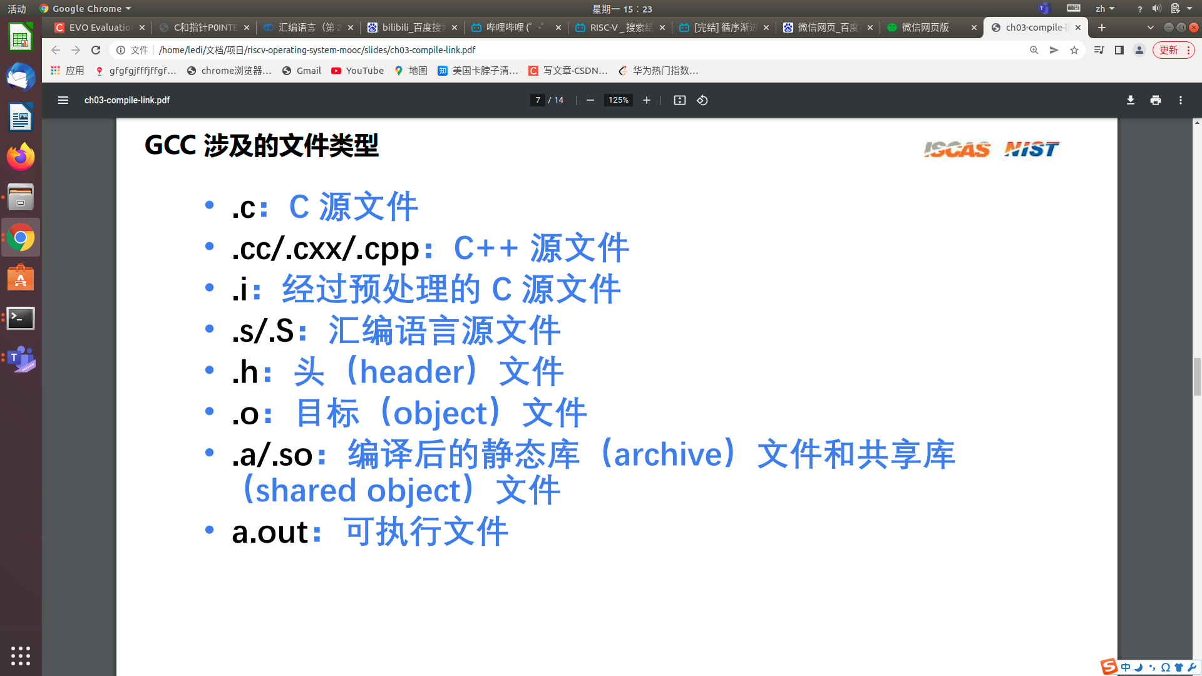Open Thunderbird mail from the dock
The width and height of the screenshot is (1202, 676).
coord(21,77)
